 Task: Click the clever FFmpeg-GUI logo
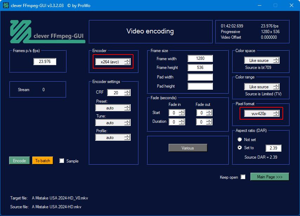click(48, 32)
